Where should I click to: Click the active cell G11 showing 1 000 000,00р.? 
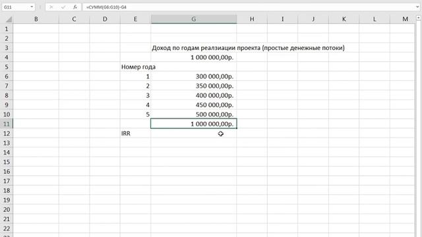[x=194, y=124]
